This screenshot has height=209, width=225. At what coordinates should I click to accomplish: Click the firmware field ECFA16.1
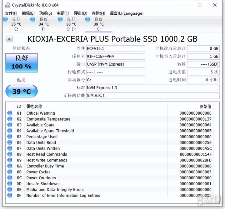click(116, 49)
